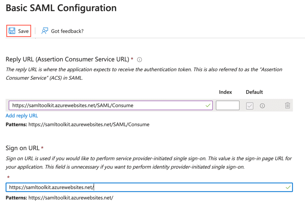Viewport: 305px width, 208px height.
Task: Click the Sign on URL section label
Action: 22,148
